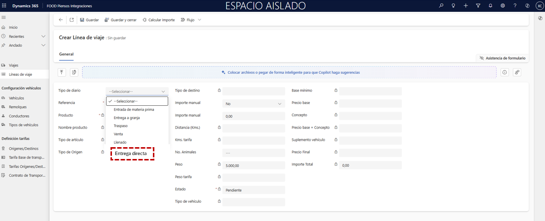Click the back arrow in command bar

(x=61, y=20)
